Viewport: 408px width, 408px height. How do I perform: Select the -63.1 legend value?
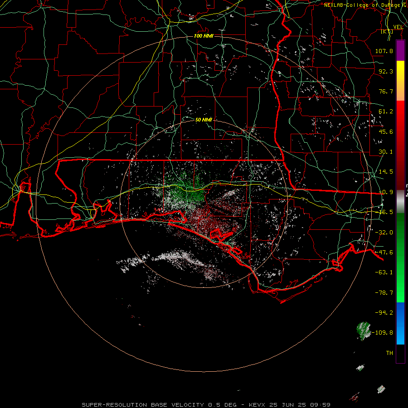click(384, 272)
